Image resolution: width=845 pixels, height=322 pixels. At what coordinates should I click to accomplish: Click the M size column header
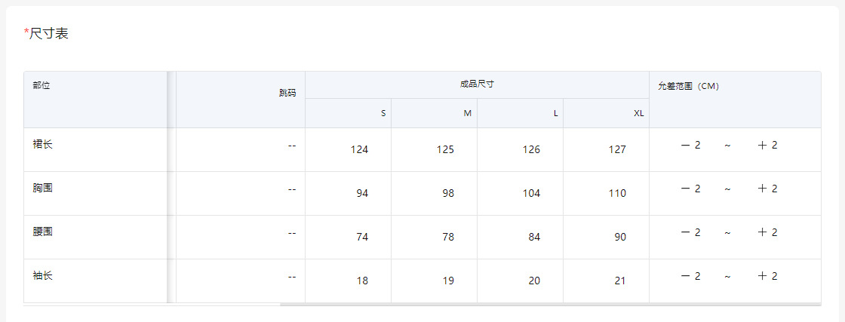pyautogui.click(x=468, y=113)
